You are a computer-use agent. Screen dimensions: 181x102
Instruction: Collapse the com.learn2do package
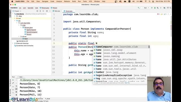click(x=17, y=23)
